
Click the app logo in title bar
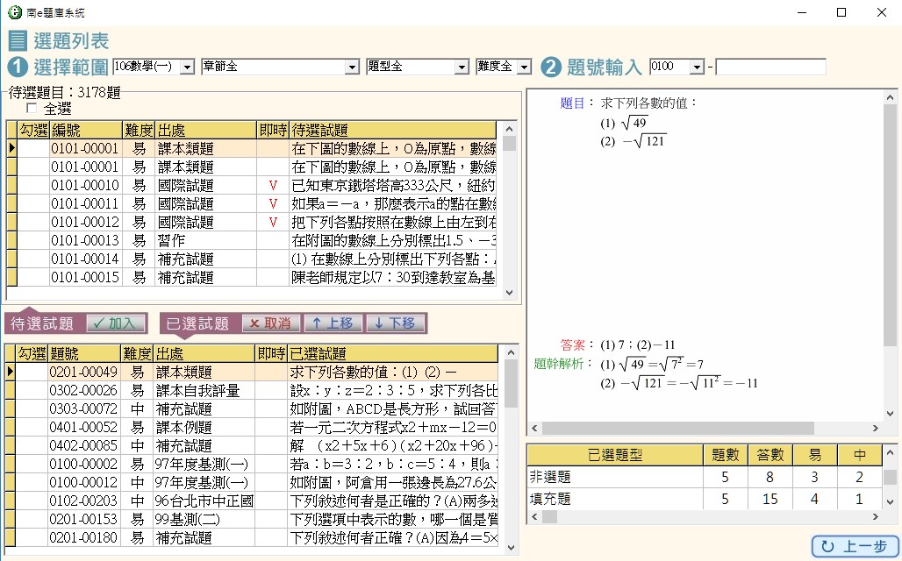(14, 12)
